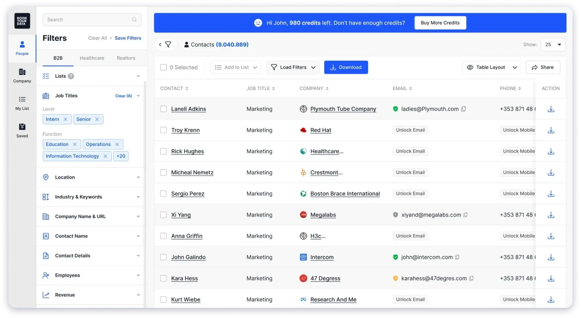The image size is (581, 318).
Task: Remove the Information Technology function tag
Action: (105, 156)
